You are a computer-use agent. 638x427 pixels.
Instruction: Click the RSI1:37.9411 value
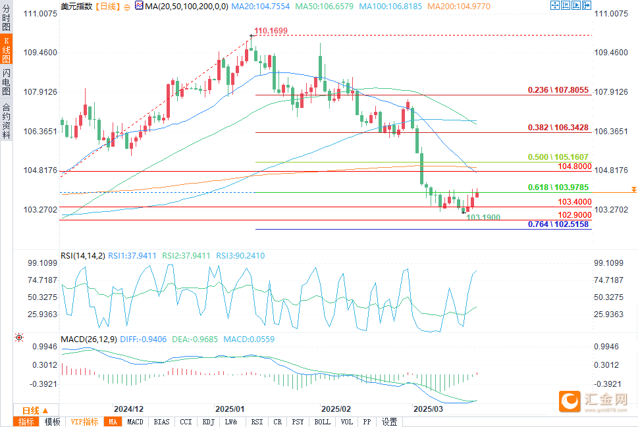132,256
